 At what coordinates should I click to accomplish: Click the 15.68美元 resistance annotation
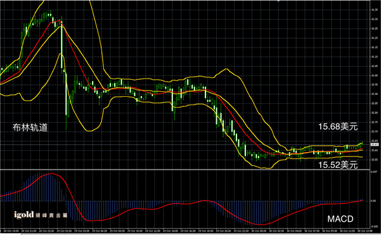[338, 127]
